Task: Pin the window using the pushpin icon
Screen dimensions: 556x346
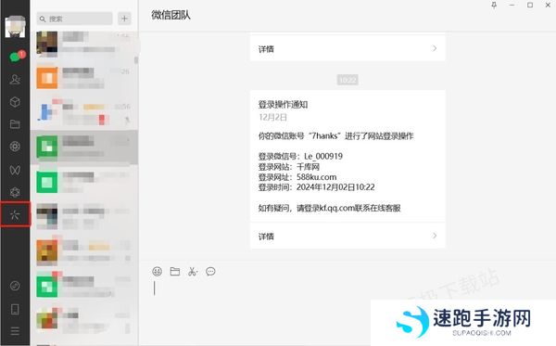Action: coord(494,5)
